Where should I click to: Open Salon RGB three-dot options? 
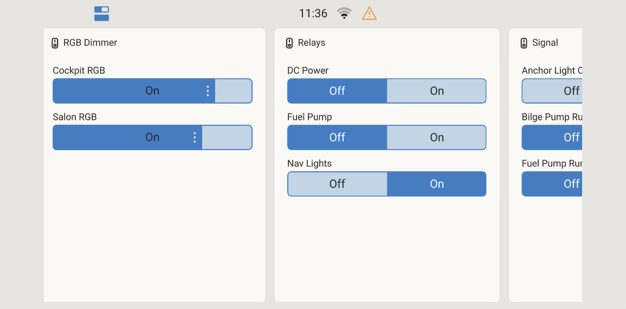[195, 138]
